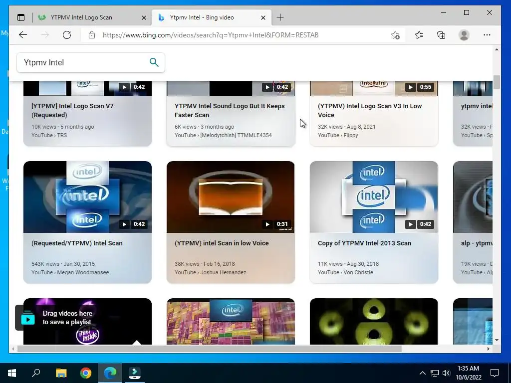Image resolution: width=511 pixels, height=383 pixels.
Task: Click play icon on 0:55 video
Action: click(411, 87)
